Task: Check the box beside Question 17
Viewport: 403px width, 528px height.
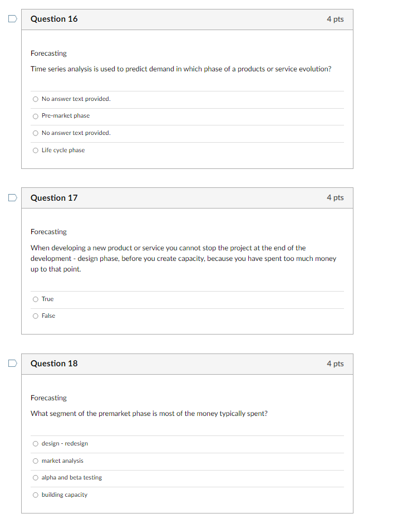Action: 12,197
